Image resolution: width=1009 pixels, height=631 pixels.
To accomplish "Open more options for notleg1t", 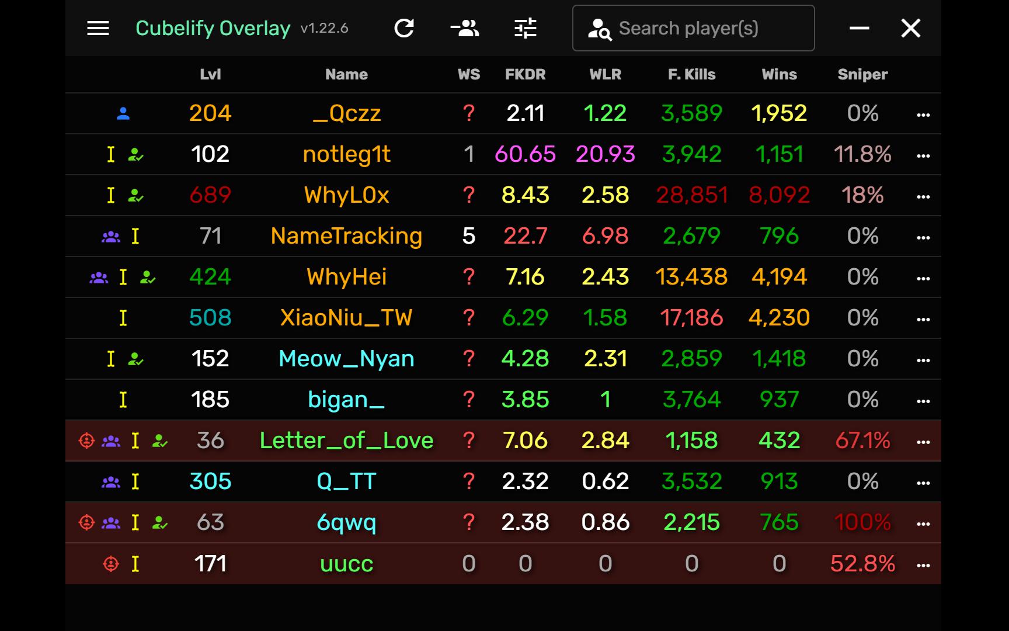I will coord(923,156).
